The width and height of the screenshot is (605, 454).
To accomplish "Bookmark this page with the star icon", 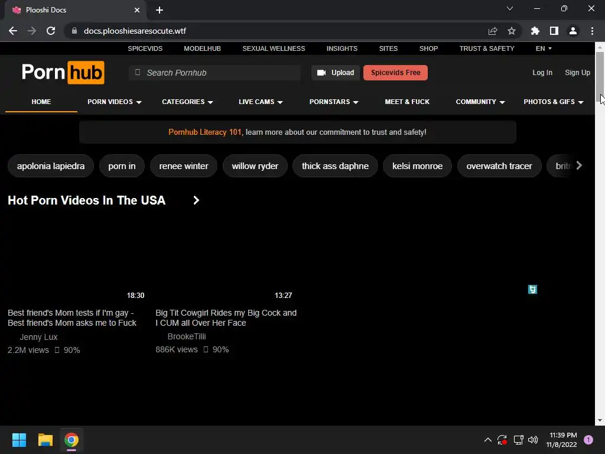I will [x=512, y=31].
